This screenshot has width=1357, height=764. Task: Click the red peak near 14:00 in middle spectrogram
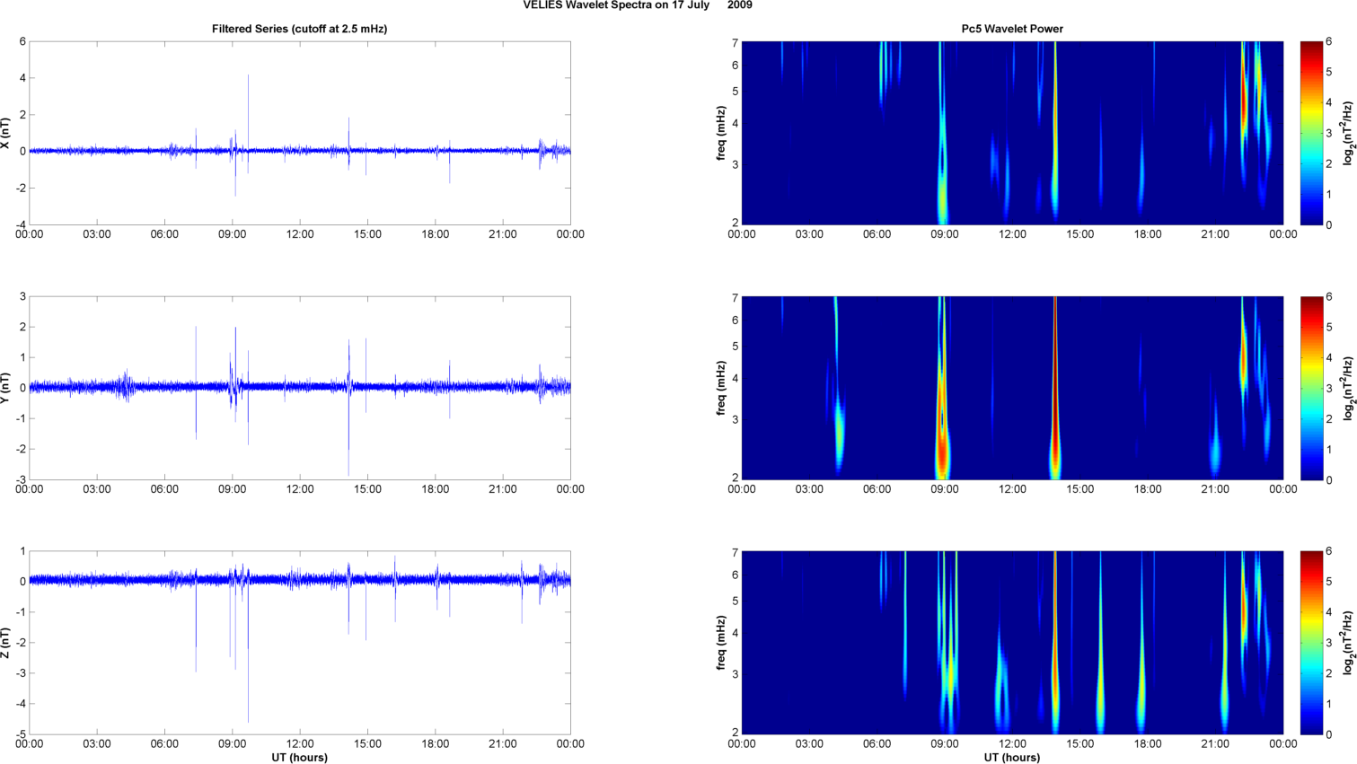[x=1055, y=386]
